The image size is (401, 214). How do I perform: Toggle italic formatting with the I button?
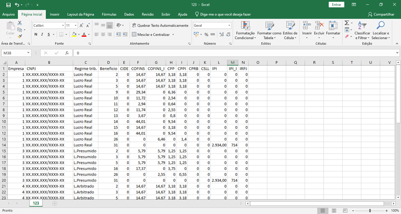point(42,34)
